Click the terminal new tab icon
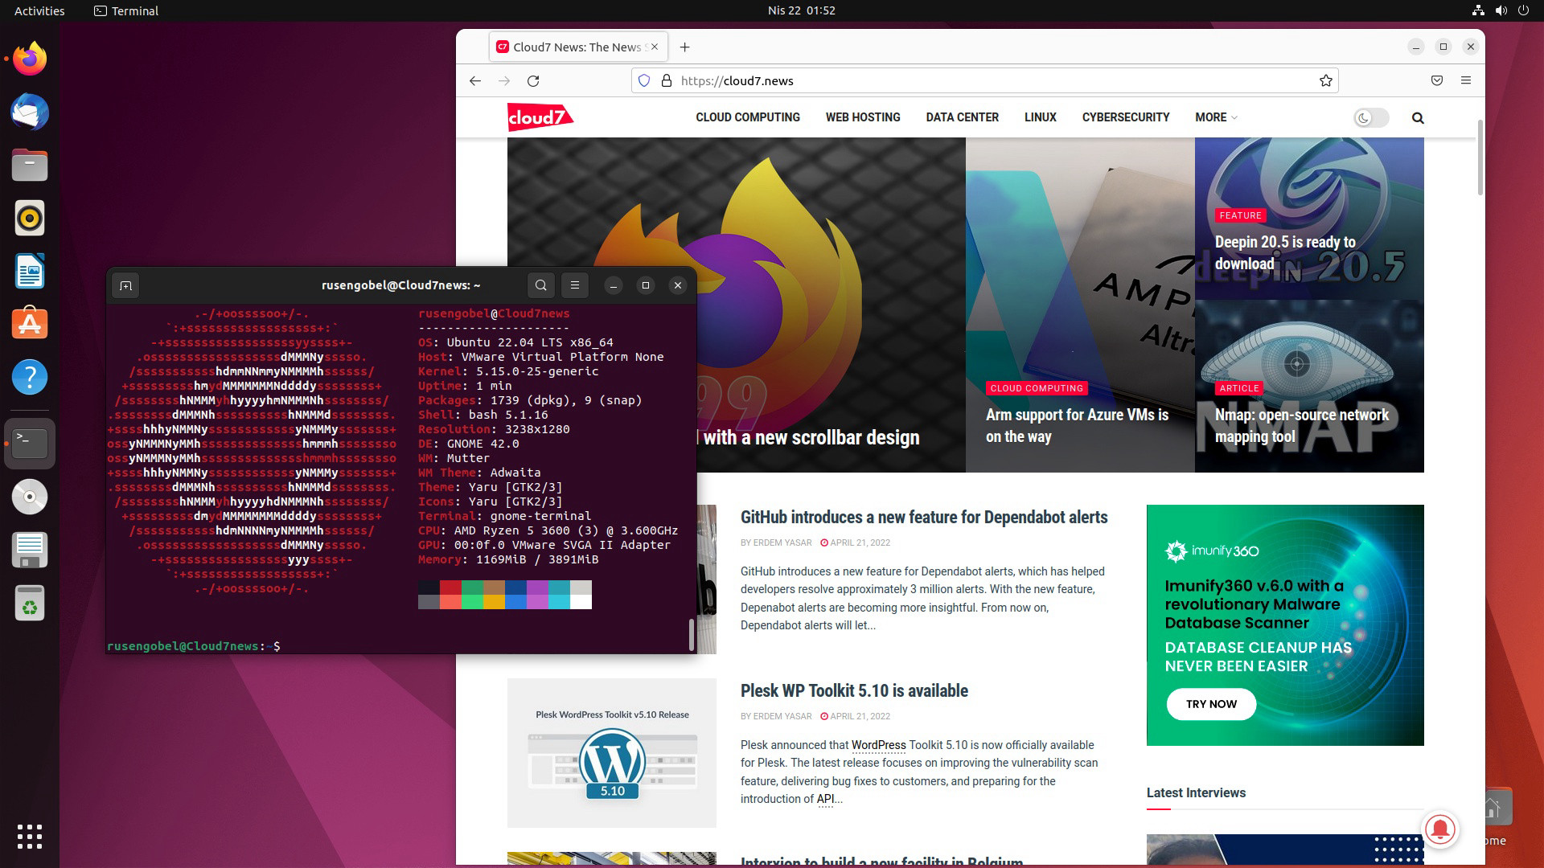1544x868 pixels. coord(125,285)
